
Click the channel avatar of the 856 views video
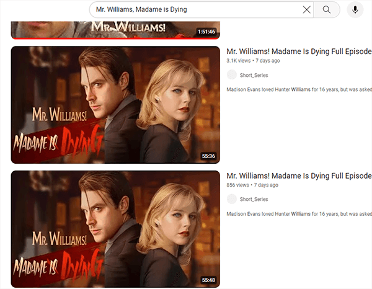[x=231, y=199]
